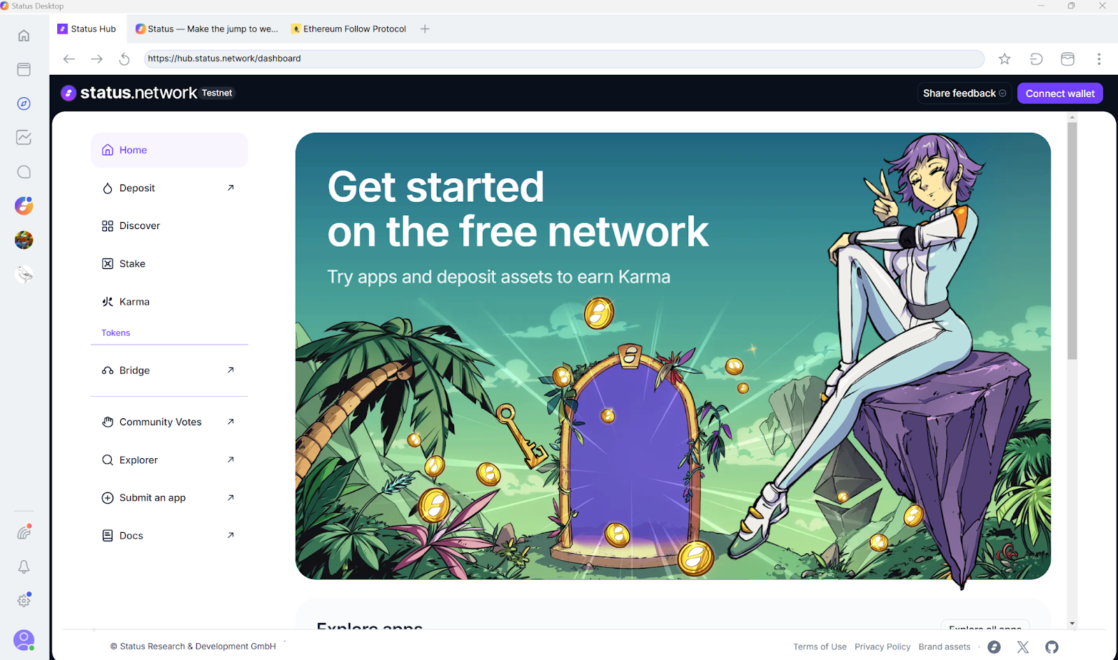Open the X social icon in footer

tap(1023, 647)
